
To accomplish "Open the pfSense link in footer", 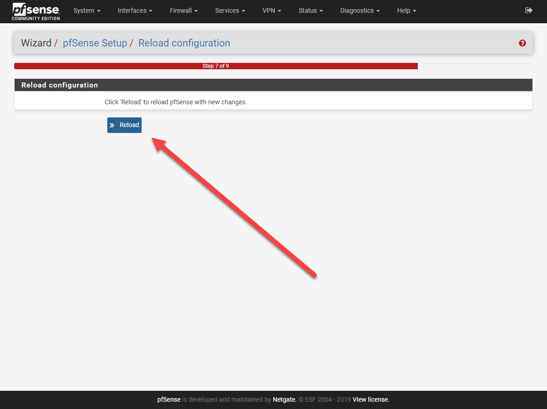I will 169,400.
